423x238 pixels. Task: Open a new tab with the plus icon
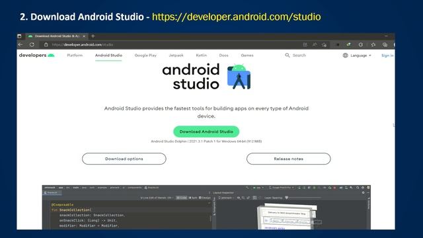click(x=93, y=36)
